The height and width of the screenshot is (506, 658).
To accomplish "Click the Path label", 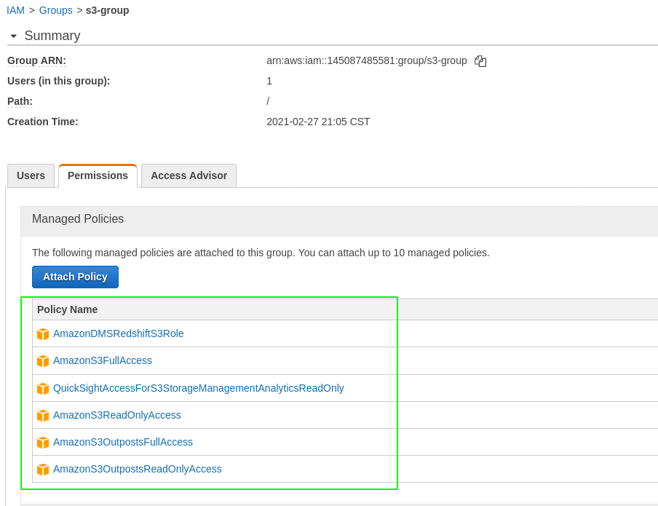I will click(x=20, y=101).
